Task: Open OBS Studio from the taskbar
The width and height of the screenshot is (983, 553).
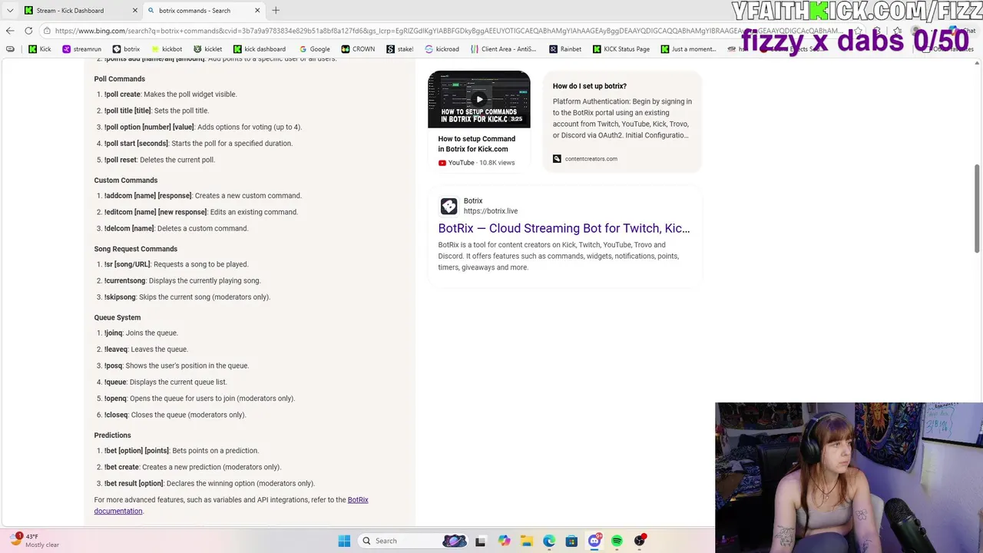Action: pyautogui.click(x=640, y=541)
